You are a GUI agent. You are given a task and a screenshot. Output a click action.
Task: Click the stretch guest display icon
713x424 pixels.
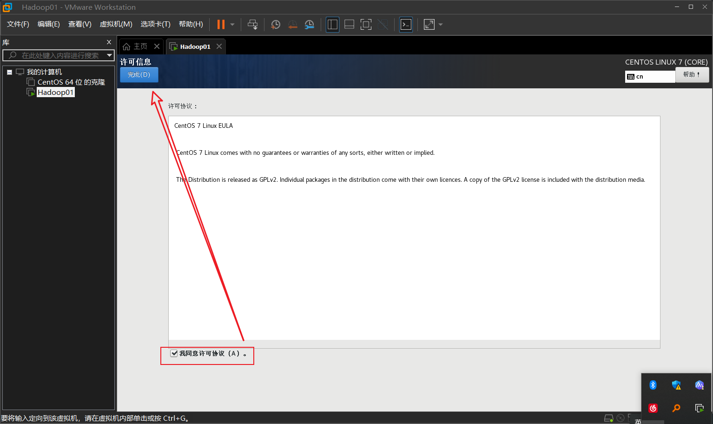(x=429, y=25)
